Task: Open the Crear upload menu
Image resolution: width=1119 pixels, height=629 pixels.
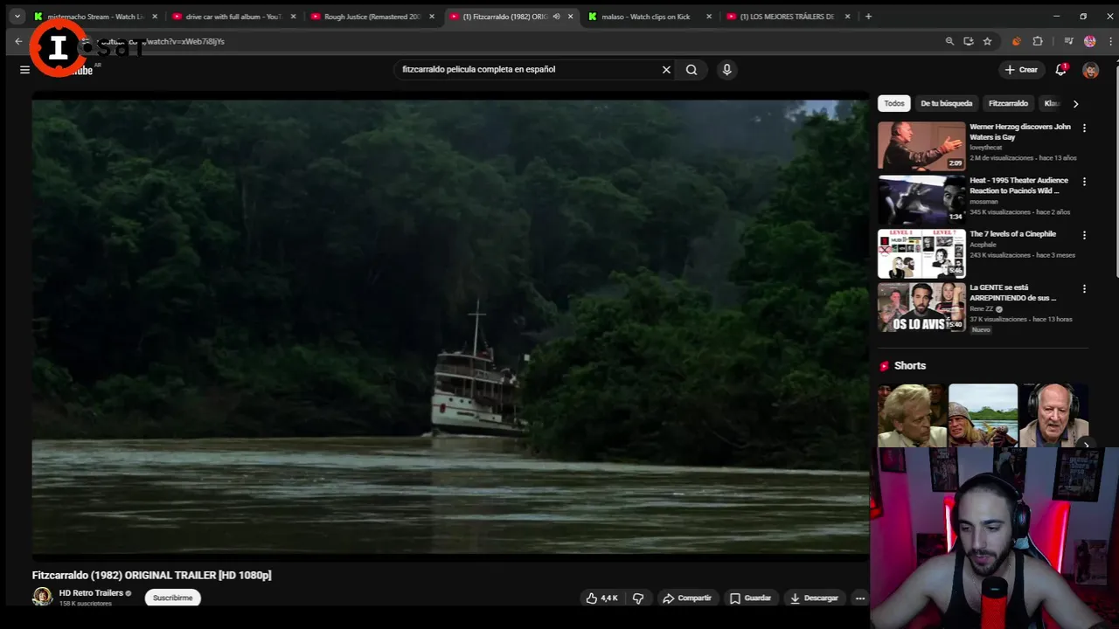Action: 1021,70
